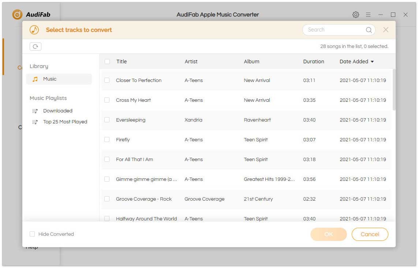Click the Halfway Around The World title

146,219
